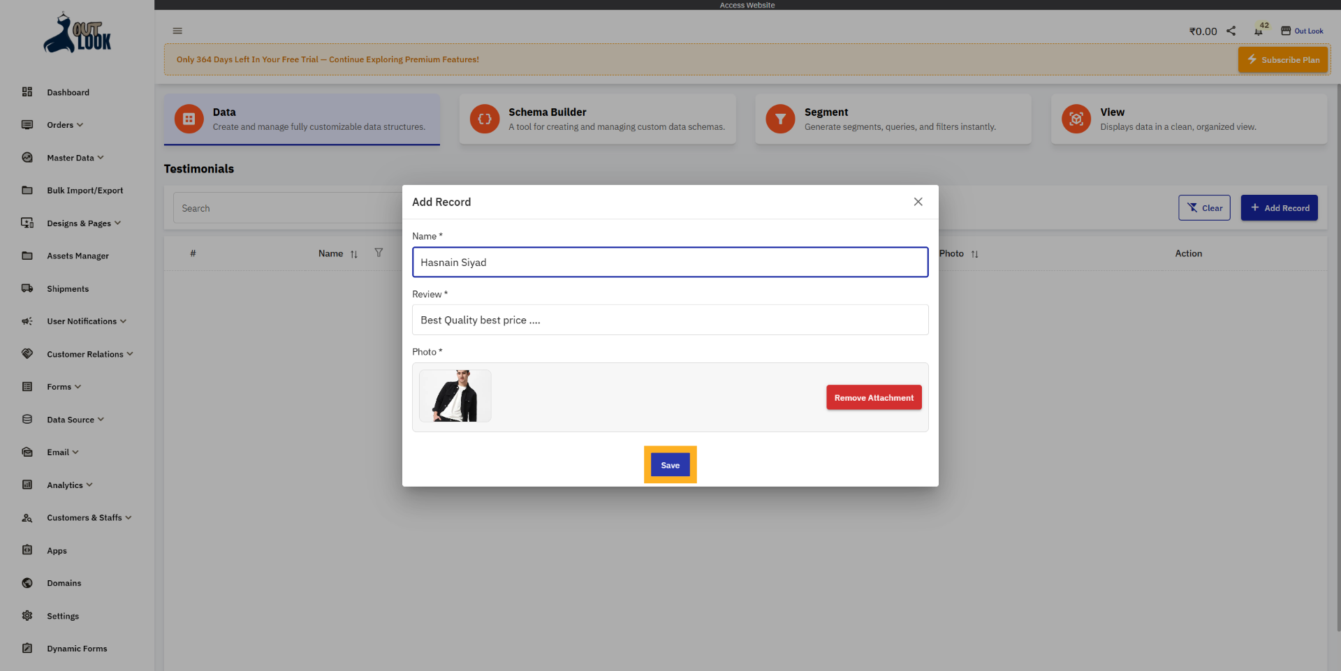Expand the Analytics sidebar menu
Viewport: 1341px width, 671px height.
[69, 485]
